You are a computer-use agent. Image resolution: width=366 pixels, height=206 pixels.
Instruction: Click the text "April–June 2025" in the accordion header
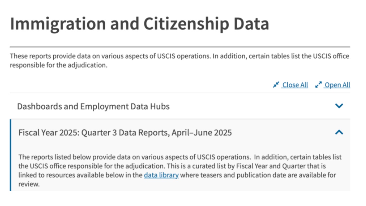(201, 132)
